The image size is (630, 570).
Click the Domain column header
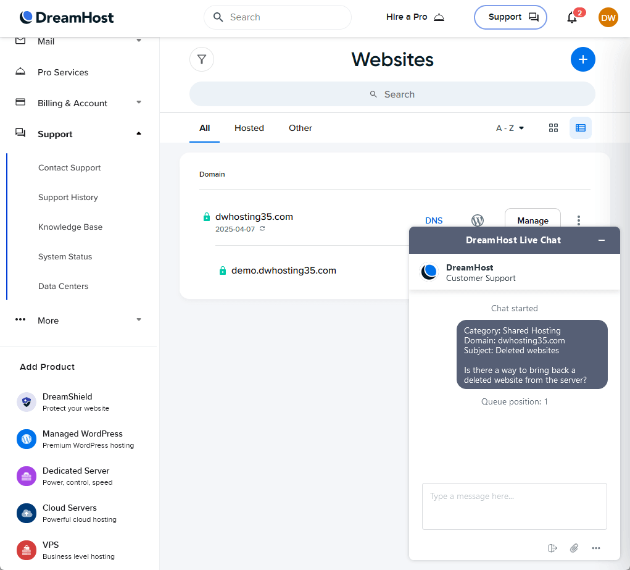(212, 174)
